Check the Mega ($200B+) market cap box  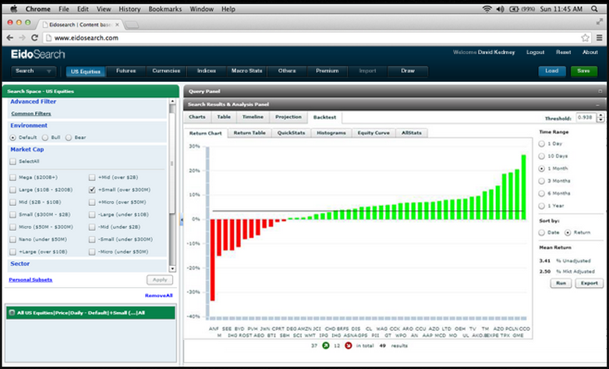(12, 177)
